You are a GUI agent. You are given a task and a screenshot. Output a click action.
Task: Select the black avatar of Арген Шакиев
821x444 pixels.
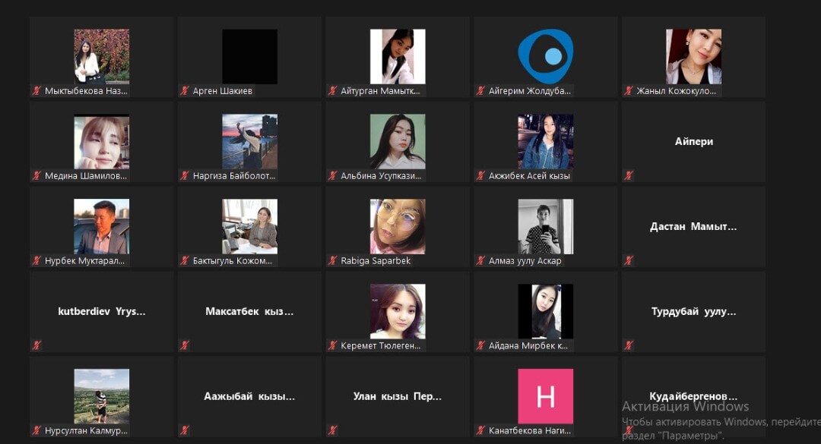tap(249, 56)
